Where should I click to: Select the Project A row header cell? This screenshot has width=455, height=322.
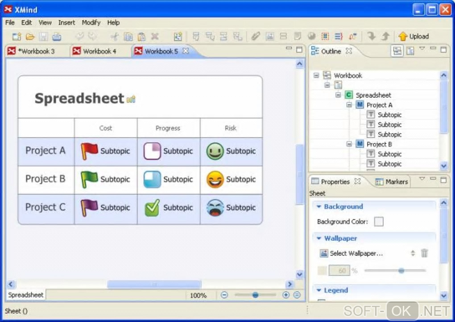(x=46, y=151)
